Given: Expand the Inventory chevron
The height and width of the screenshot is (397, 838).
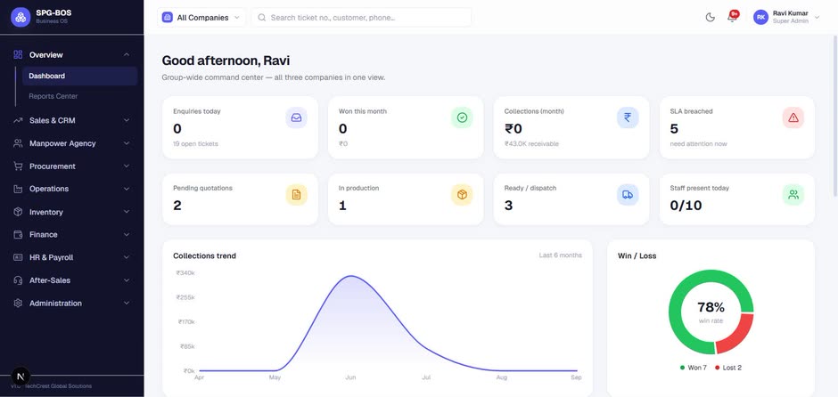Looking at the screenshot, I should coord(127,212).
